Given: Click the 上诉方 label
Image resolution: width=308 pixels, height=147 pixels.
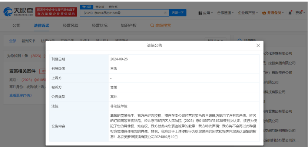Looking at the screenshot, I should (57, 78).
